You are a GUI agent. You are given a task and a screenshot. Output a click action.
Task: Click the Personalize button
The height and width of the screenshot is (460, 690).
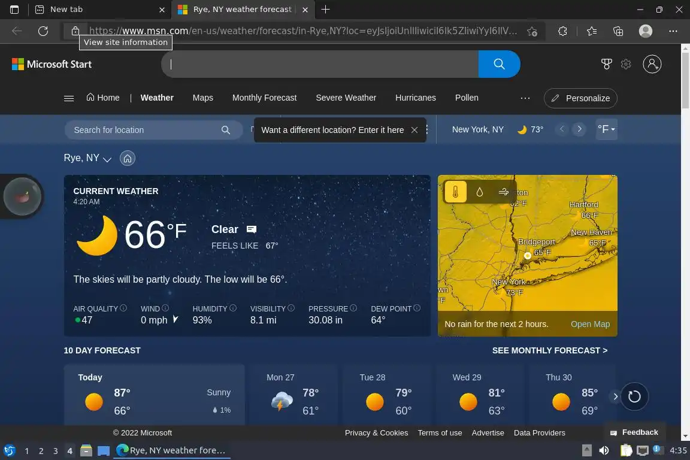pos(580,98)
